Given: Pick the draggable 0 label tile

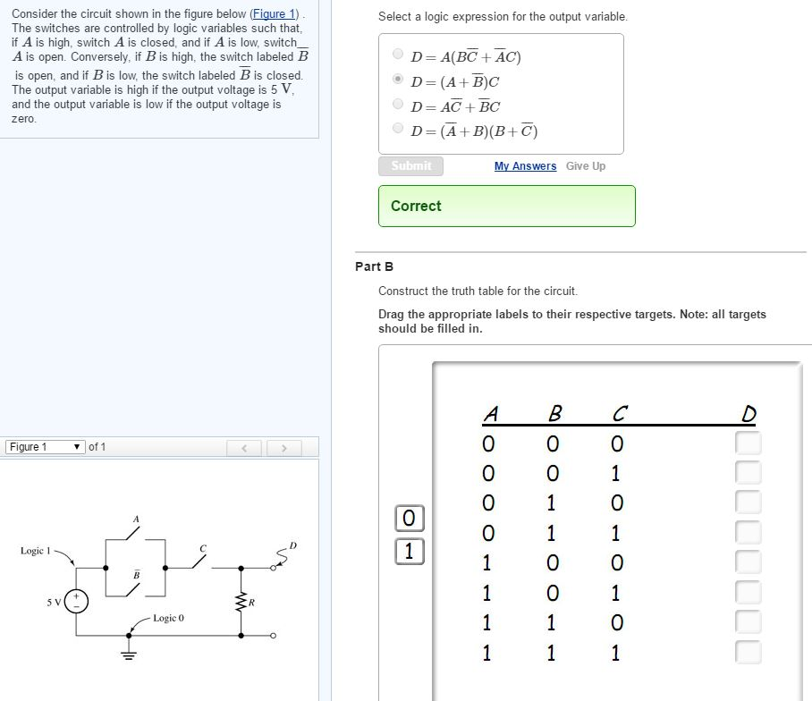Looking at the screenshot, I should tap(409, 519).
